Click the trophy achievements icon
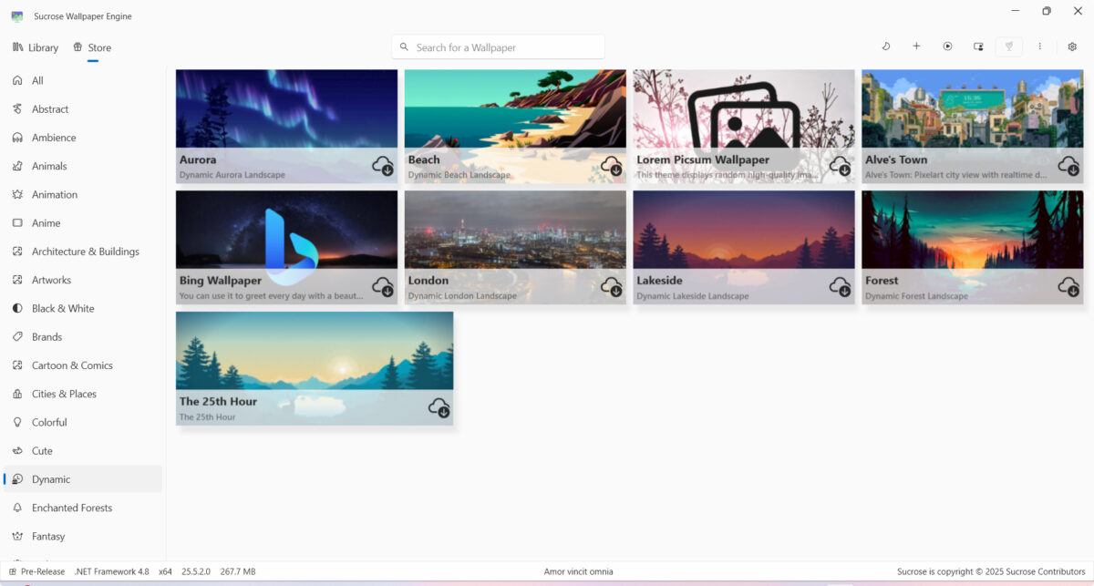The height and width of the screenshot is (586, 1094). coord(1008,46)
